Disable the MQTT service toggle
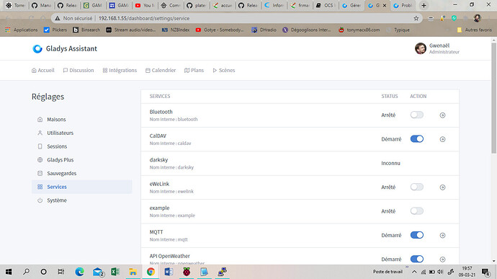This screenshot has width=497, height=279. click(417, 235)
